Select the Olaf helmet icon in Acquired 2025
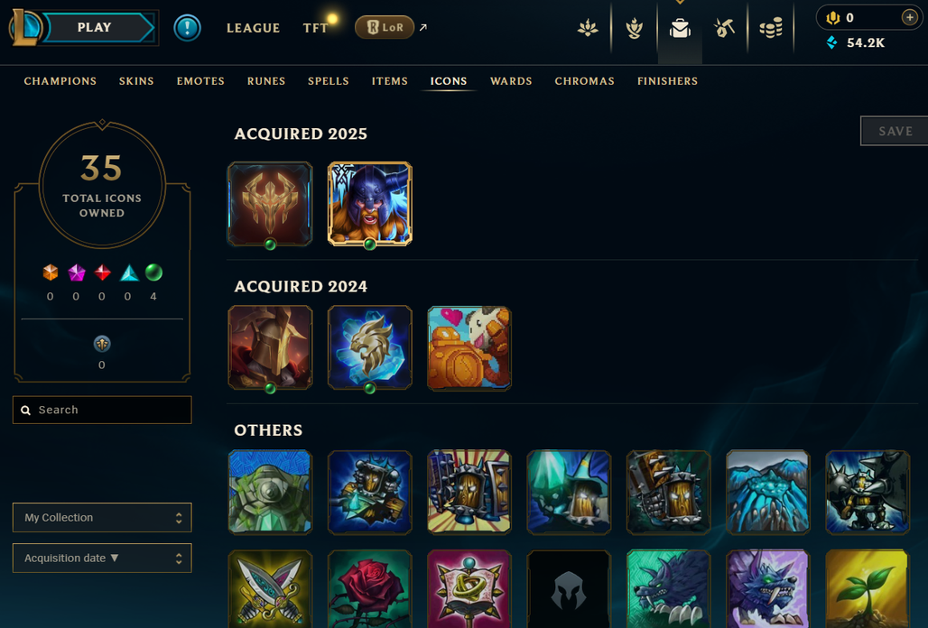The width and height of the screenshot is (928, 628). [x=370, y=203]
